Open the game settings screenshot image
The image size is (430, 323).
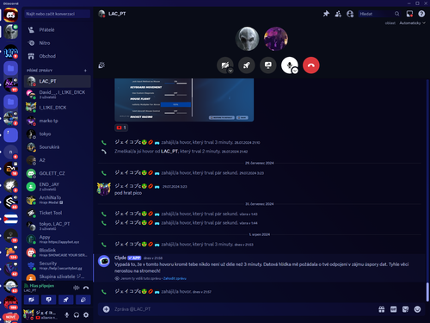(184, 100)
